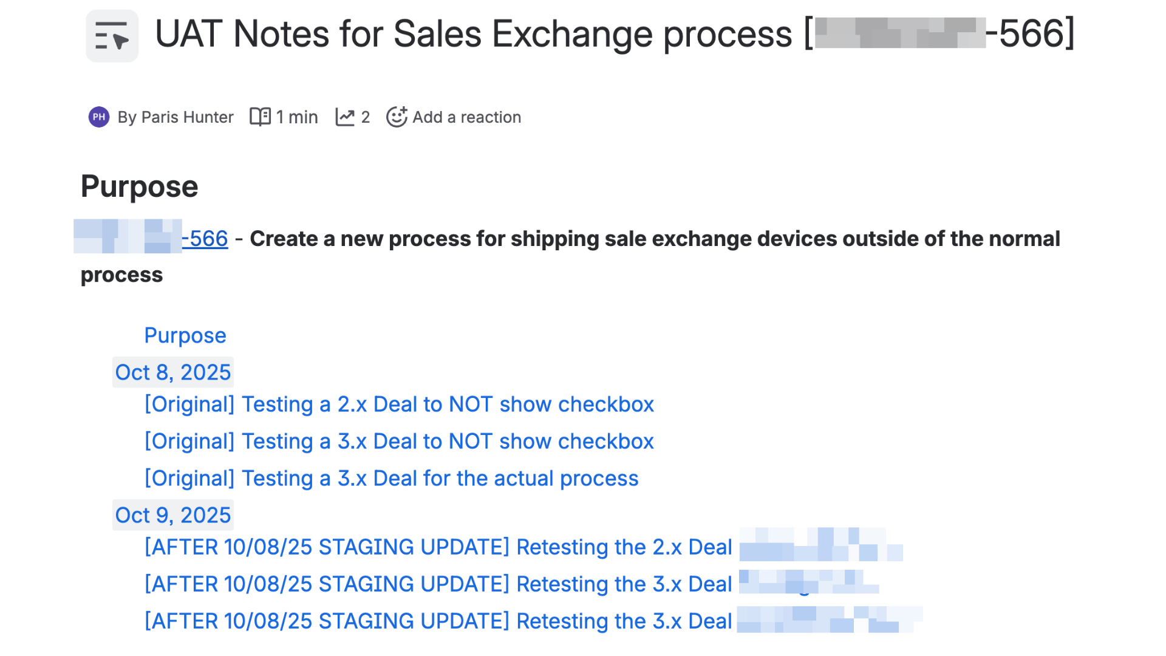Click the book icon for read time
This screenshot has width=1166, height=656.
[260, 117]
